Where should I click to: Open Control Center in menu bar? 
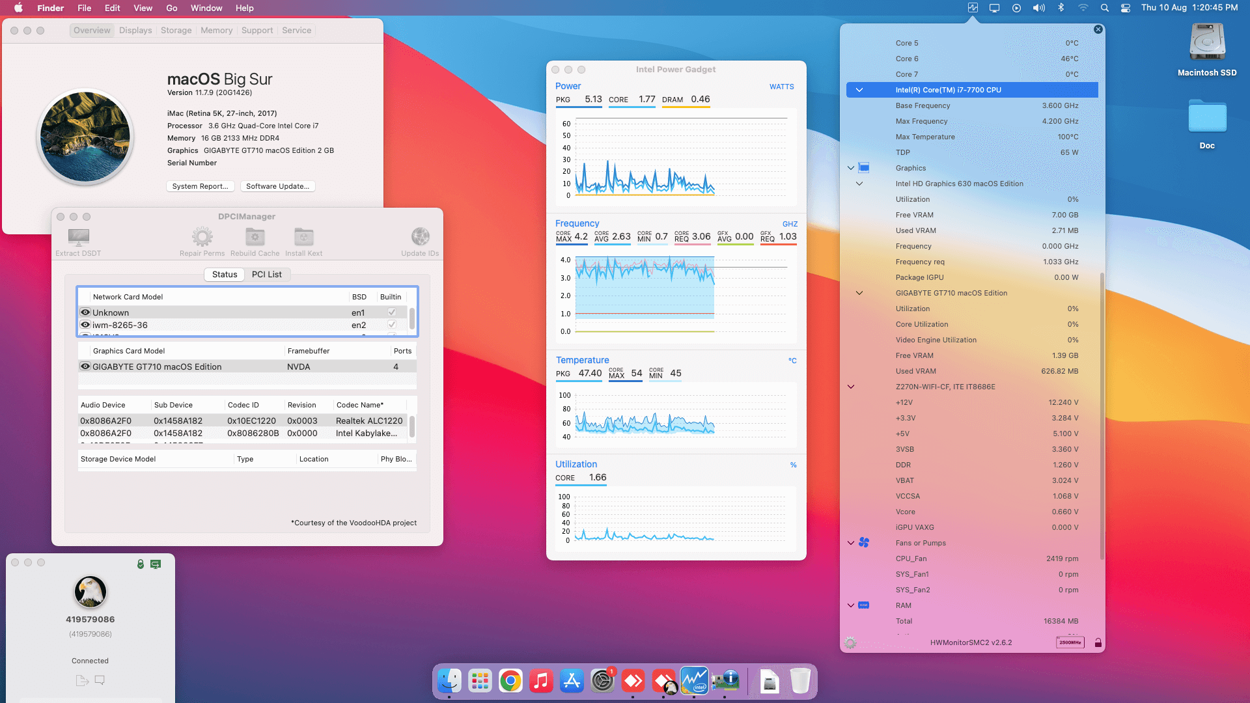click(x=1125, y=8)
